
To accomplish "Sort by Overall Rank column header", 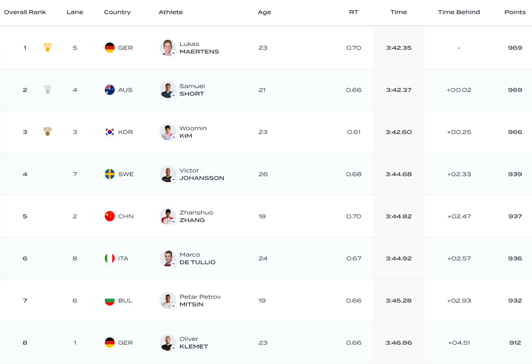I will [x=25, y=12].
